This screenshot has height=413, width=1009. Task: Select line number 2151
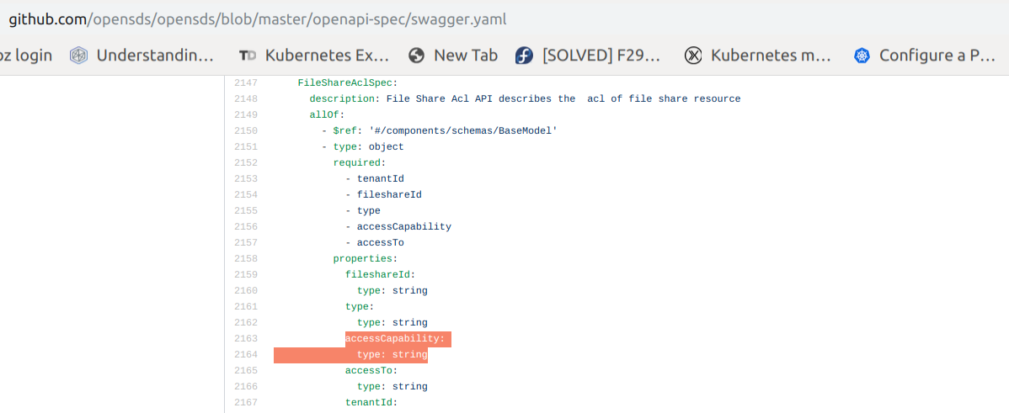click(x=246, y=147)
